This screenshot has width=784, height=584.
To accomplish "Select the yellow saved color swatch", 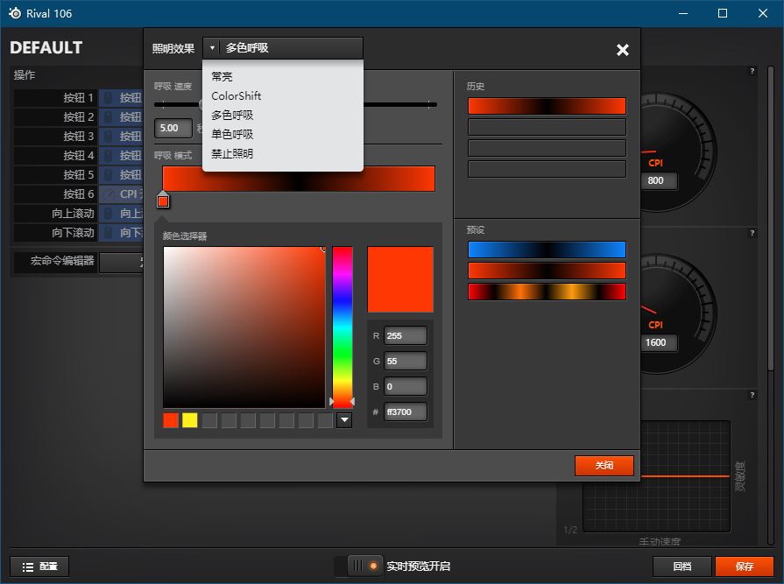I will click(190, 421).
